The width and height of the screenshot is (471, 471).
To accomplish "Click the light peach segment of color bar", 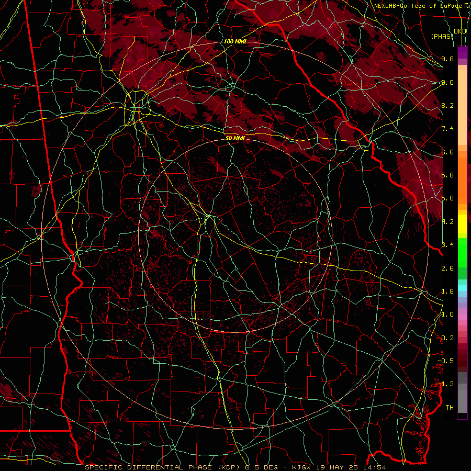I will coord(462,108).
